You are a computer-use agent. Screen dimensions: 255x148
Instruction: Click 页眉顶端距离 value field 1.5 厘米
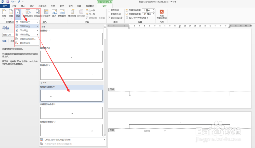[147, 10]
